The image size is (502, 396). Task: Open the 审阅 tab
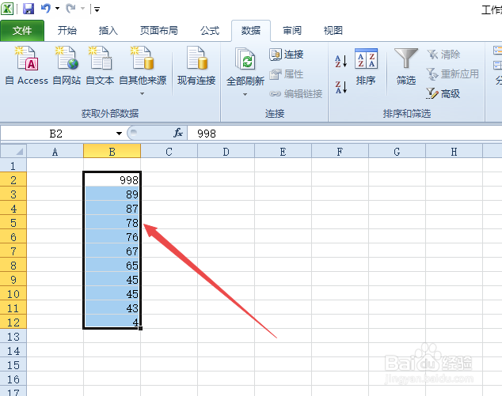pyautogui.click(x=292, y=31)
